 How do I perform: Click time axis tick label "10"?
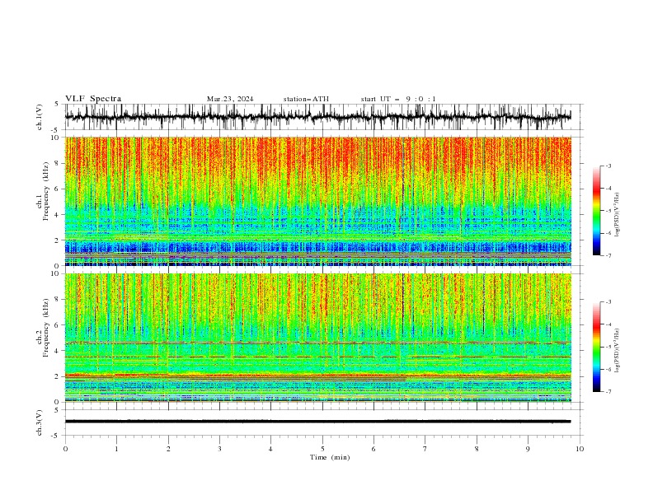pyautogui.click(x=580, y=449)
